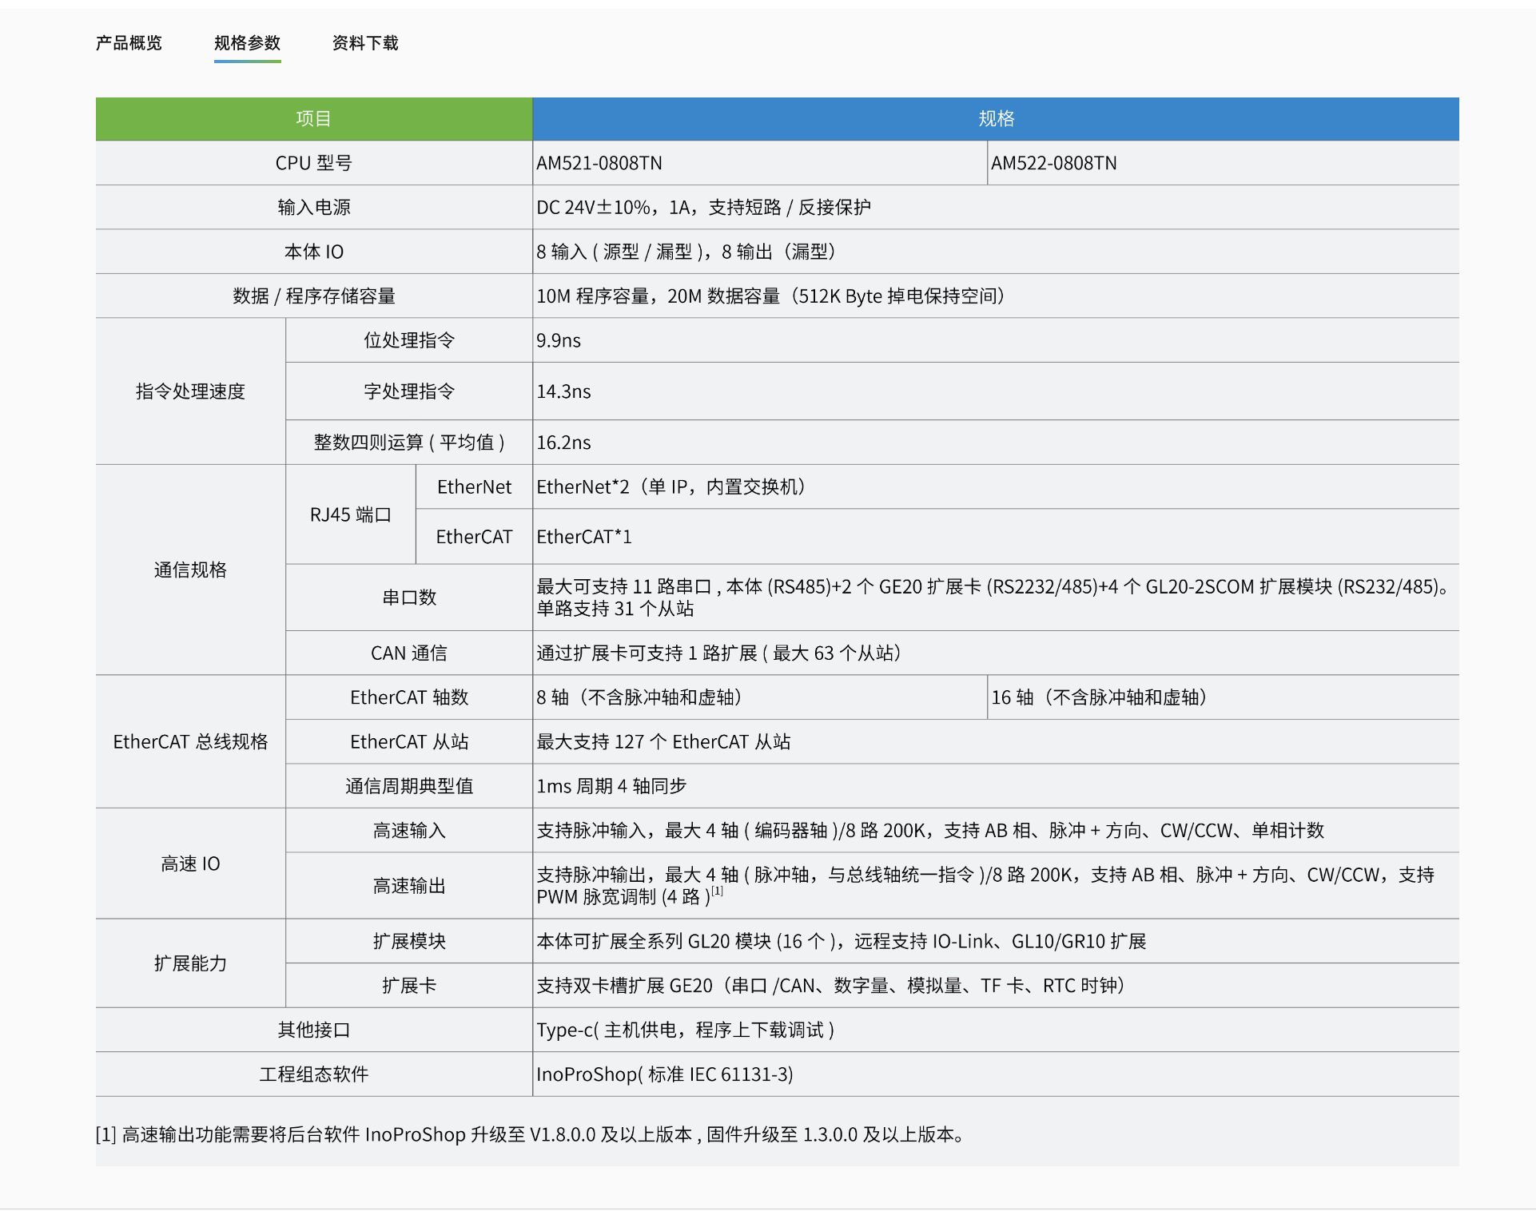Click the InoProShop software specification cell

[664, 1074]
